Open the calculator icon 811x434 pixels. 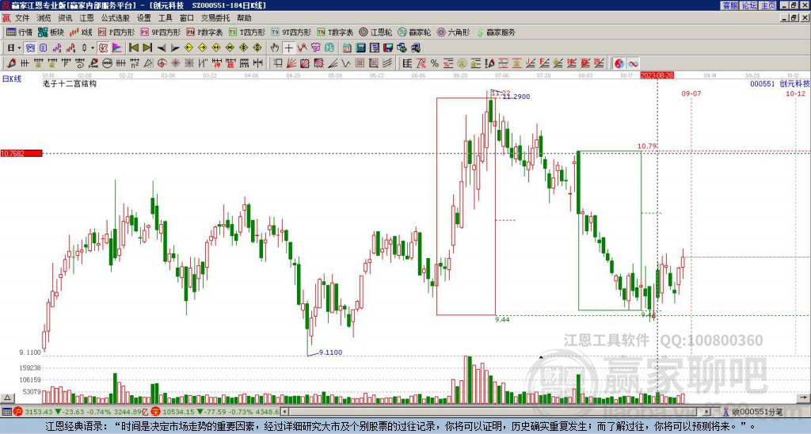(x=361, y=48)
